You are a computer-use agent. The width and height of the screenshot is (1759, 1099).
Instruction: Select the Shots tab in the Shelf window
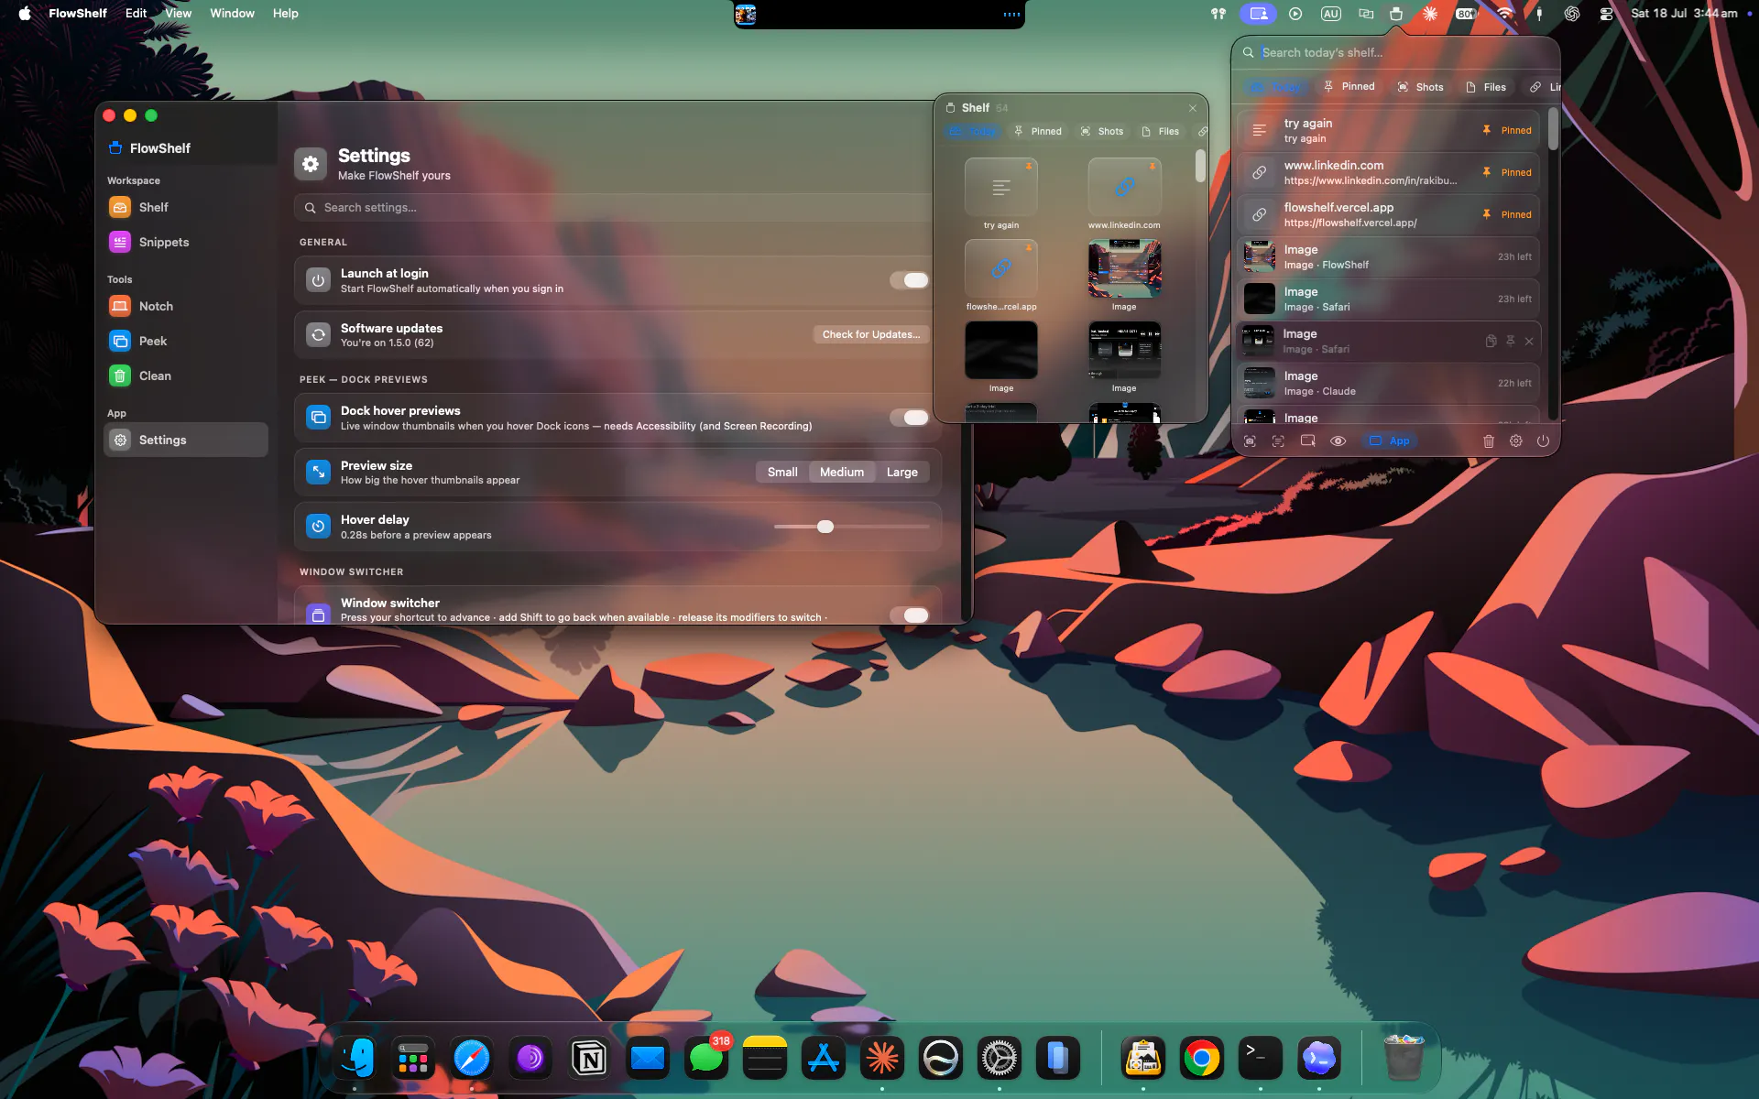(x=1102, y=132)
